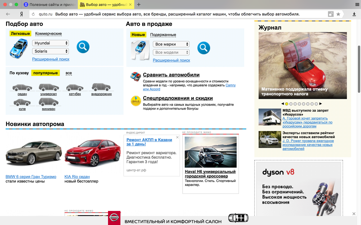
Task: Select the Подержанные cars tab
Action: pos(163,35)
